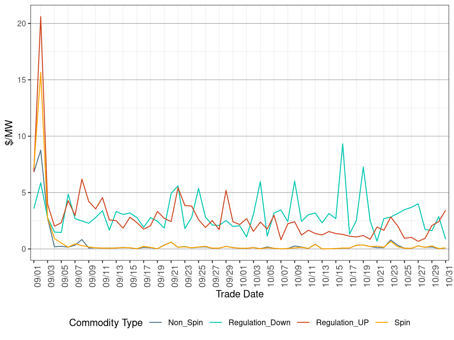Screen dimensions: 454x340
Task: Toggle visibility of the Regulation_Down series
Action: pos(259,322)
